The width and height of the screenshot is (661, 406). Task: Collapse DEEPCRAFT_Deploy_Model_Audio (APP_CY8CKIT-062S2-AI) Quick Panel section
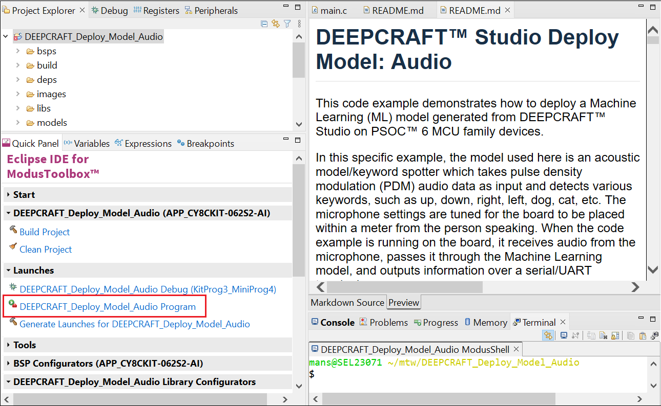pos(9,213)
